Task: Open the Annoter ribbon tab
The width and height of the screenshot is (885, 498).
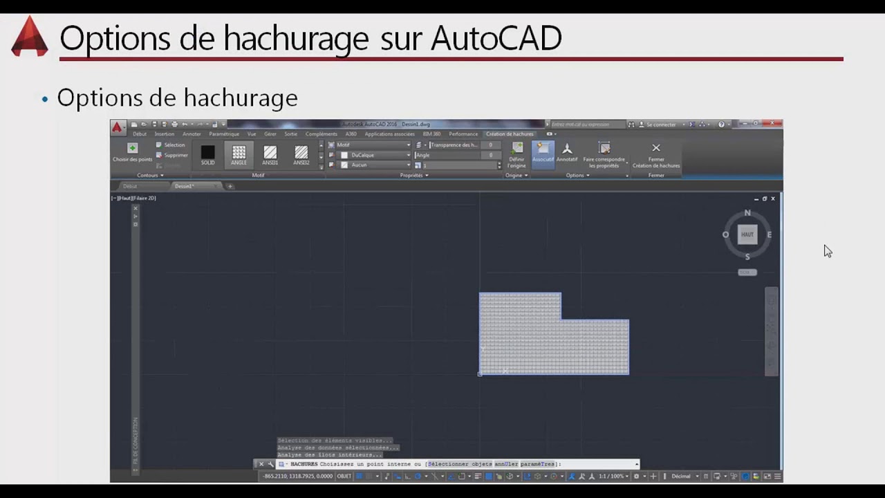Action: 192,134
